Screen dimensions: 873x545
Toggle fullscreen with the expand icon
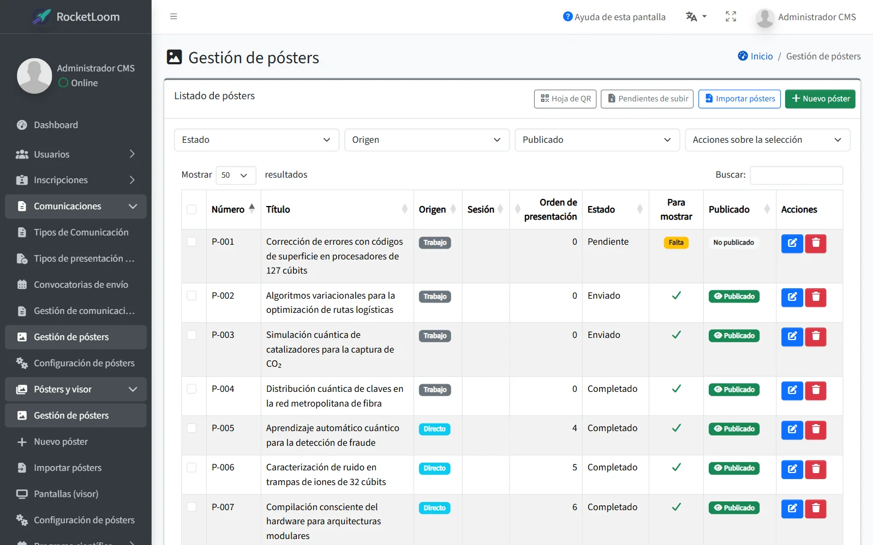click(x=731, y=16)
